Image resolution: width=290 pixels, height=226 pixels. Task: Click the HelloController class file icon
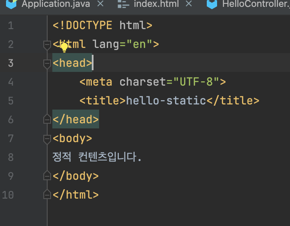pyautogui.click(x=212, y=4)
